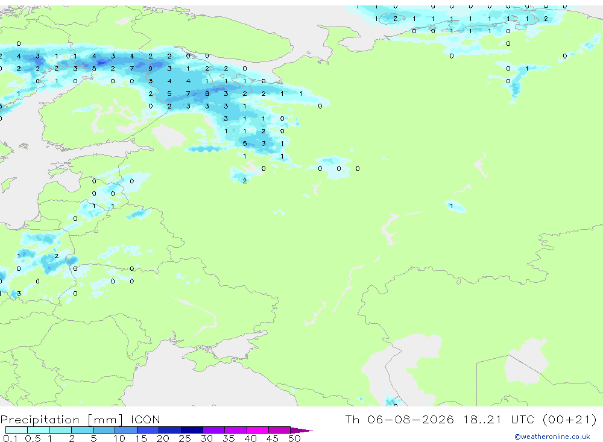The width and height of the screenshot is (603, 442).
Task: Pick the legend swatch between 10 and 15
Action: click(126, 430)
